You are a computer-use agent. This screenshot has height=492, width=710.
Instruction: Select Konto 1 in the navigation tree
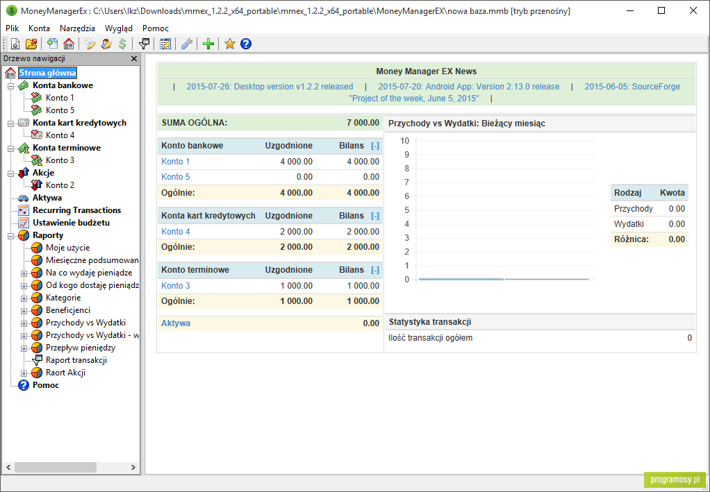pos(60,98)
